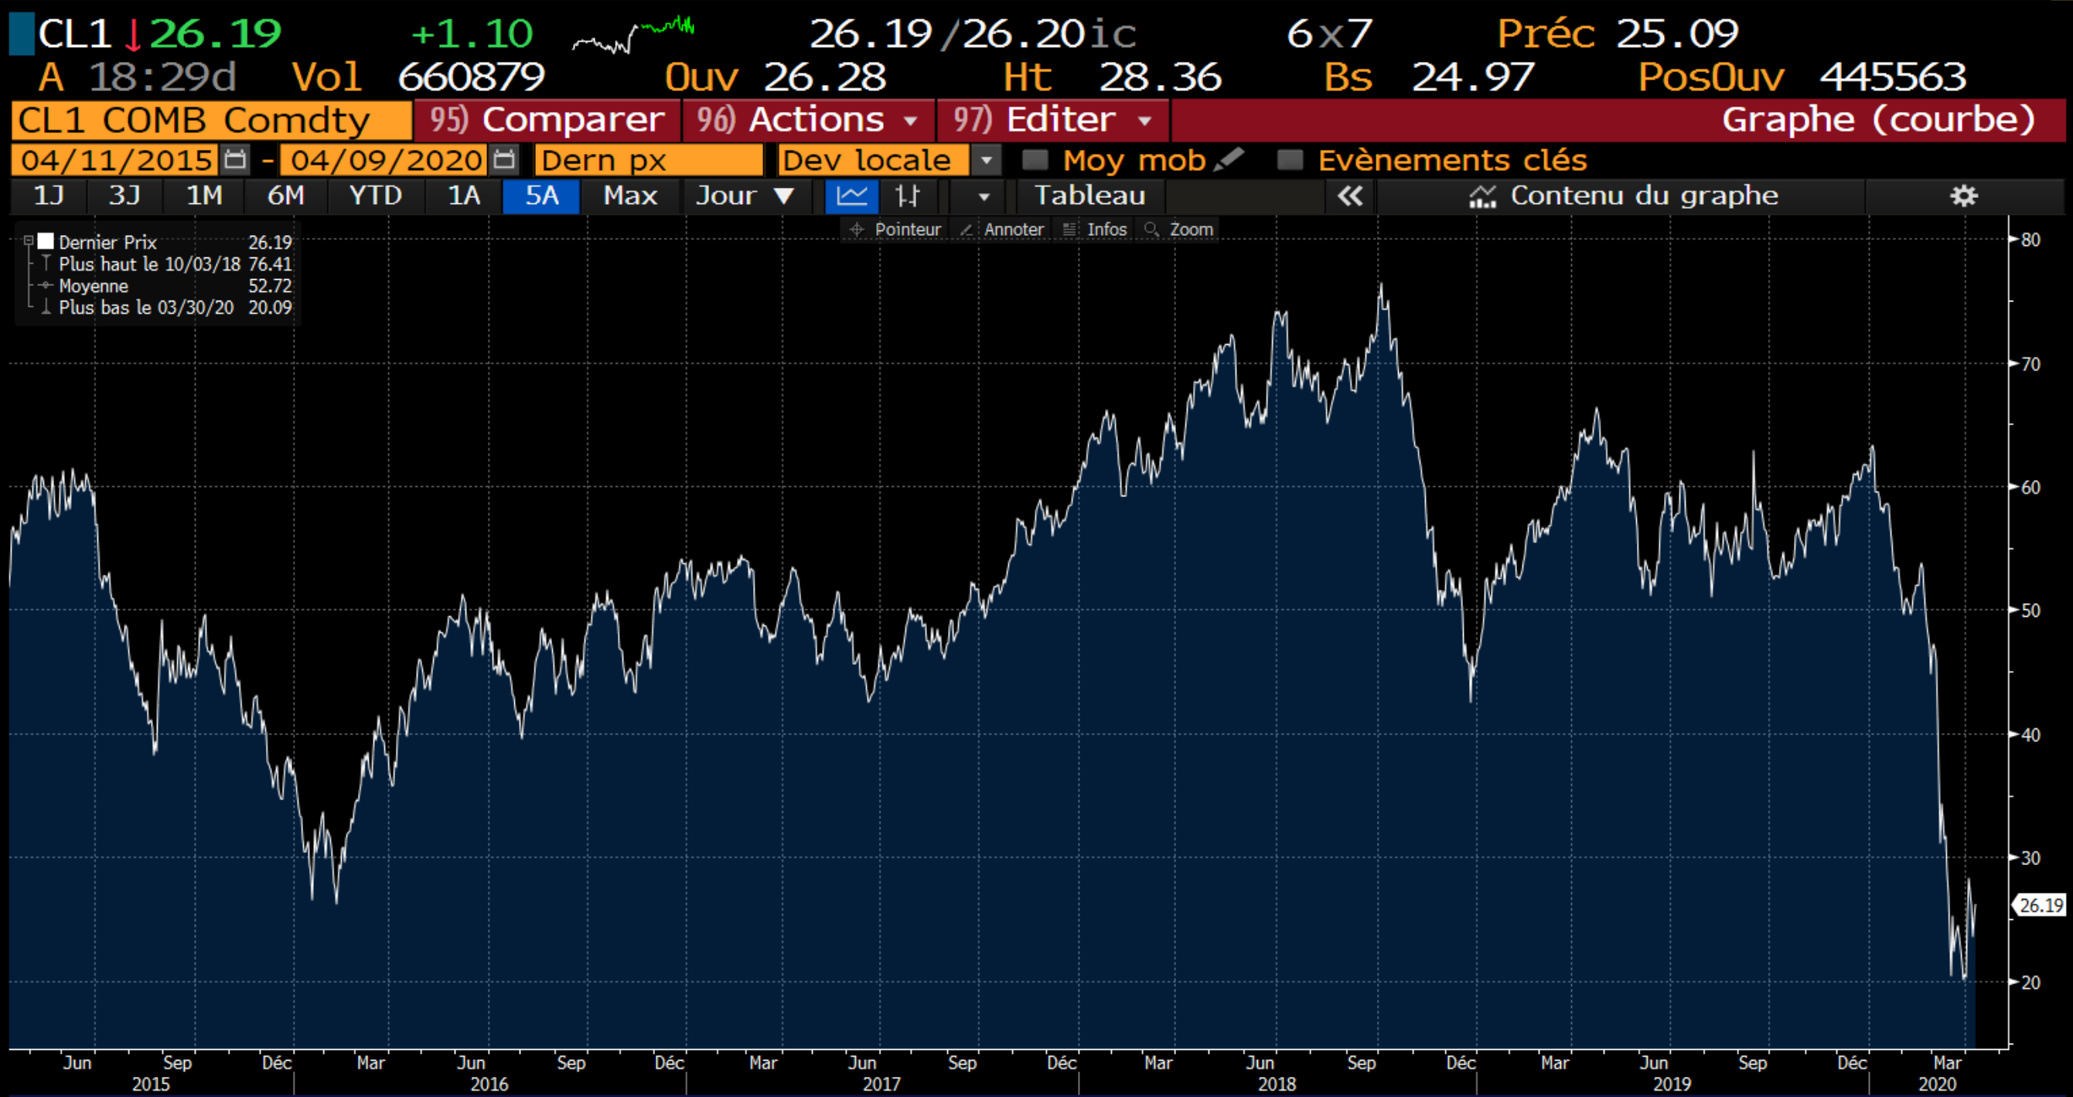Viewport: 2073px width, 1097px height.
Task: Select 1M time range
Action: pos(203,196)
